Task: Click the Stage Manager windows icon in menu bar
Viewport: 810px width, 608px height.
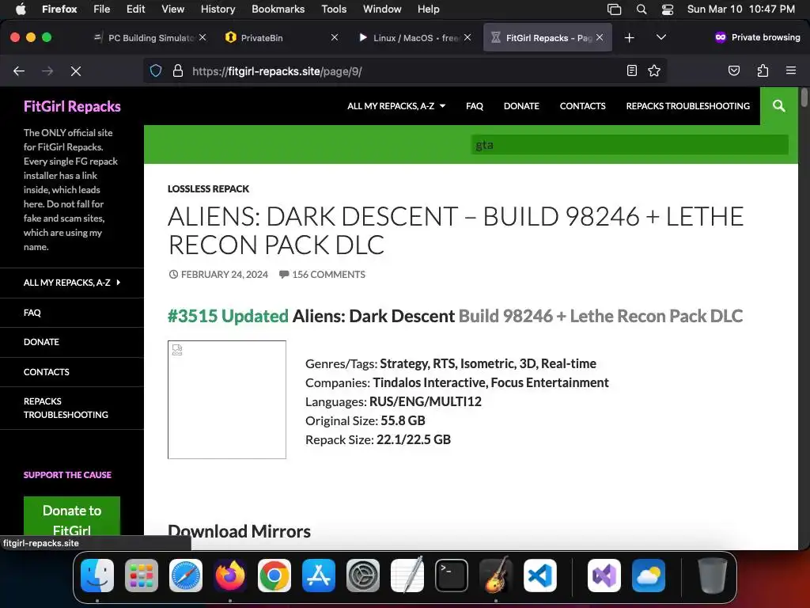Action: [x=614, y=9]
